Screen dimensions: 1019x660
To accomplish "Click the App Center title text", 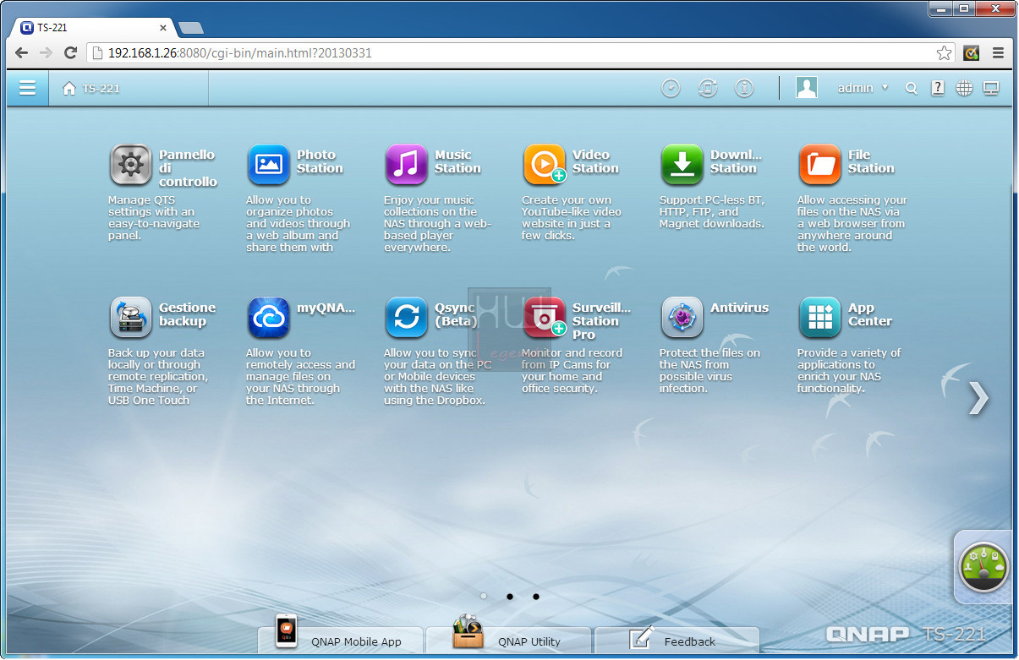I will point(870,314).
